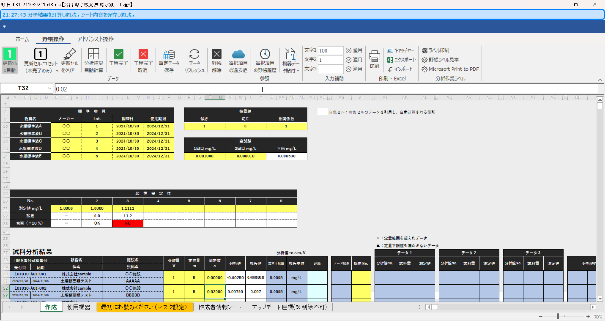The width and height of the screenshot is (605, 321).
Task: Expand 機器データ貼付 dropdown arrow
Action: pyautogui.click(x=298, y=71)
